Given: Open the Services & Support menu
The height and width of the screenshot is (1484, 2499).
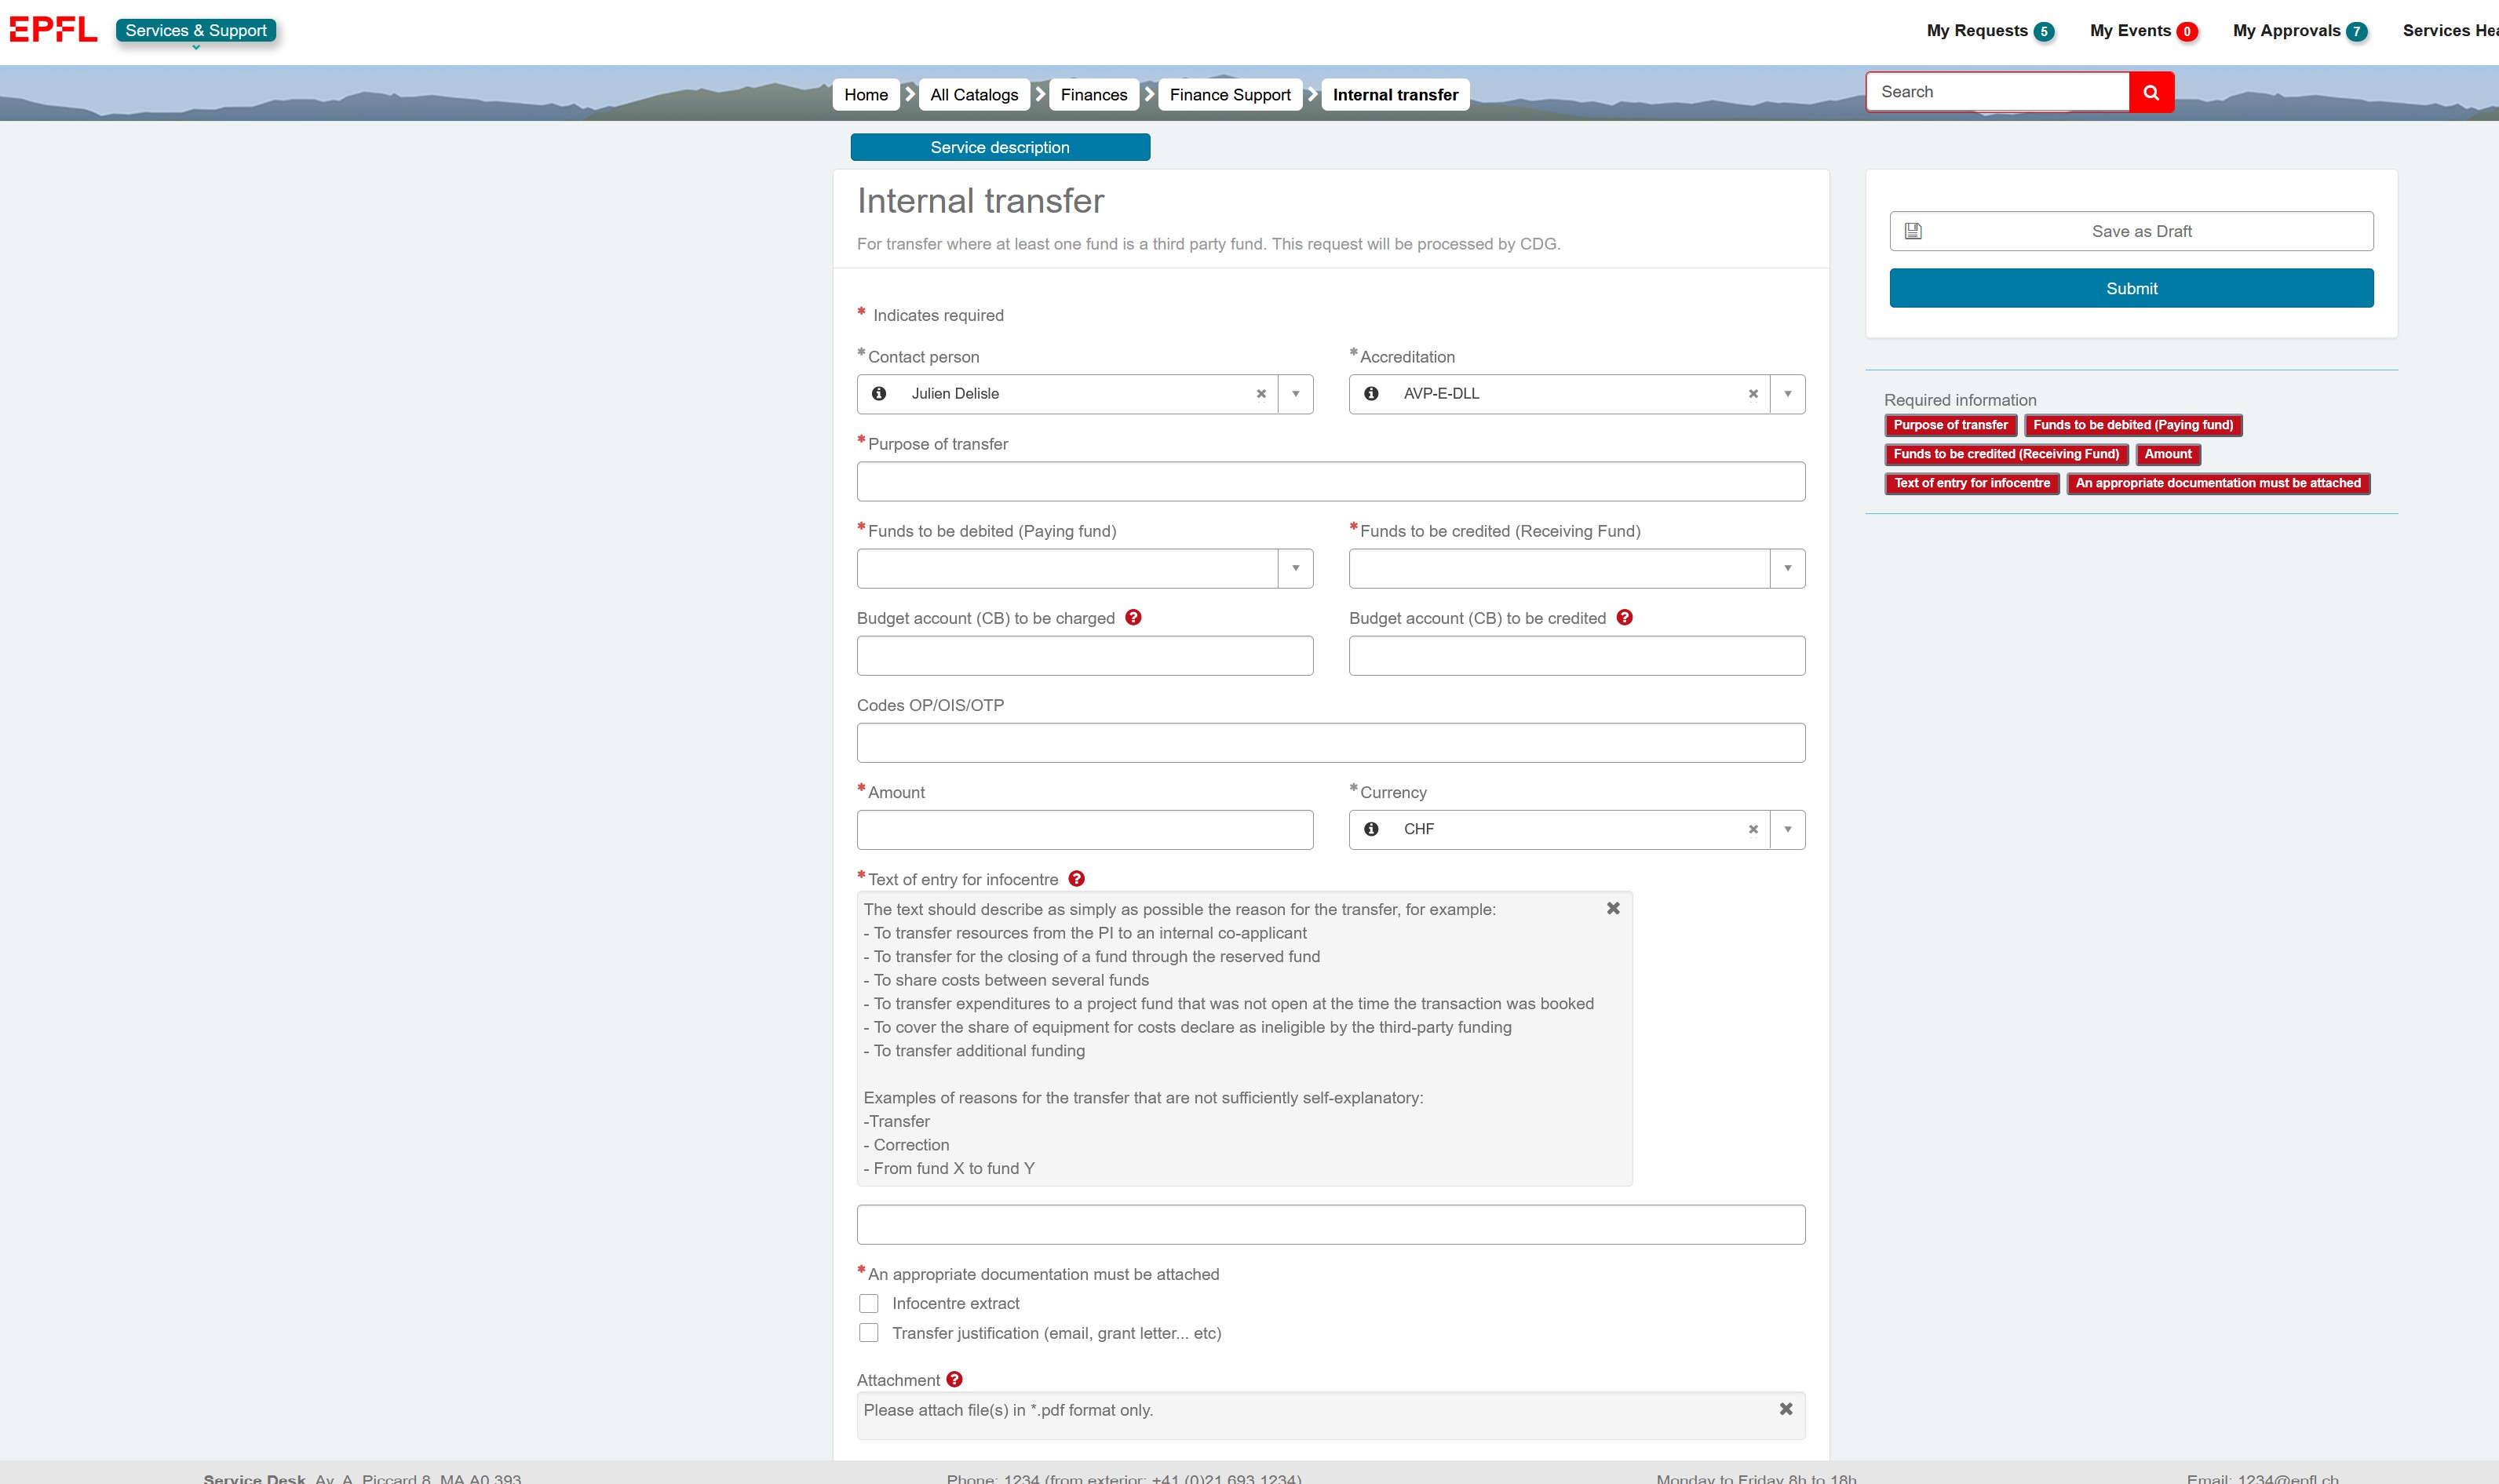Looking at the screenshot, I should click(196, 31).
